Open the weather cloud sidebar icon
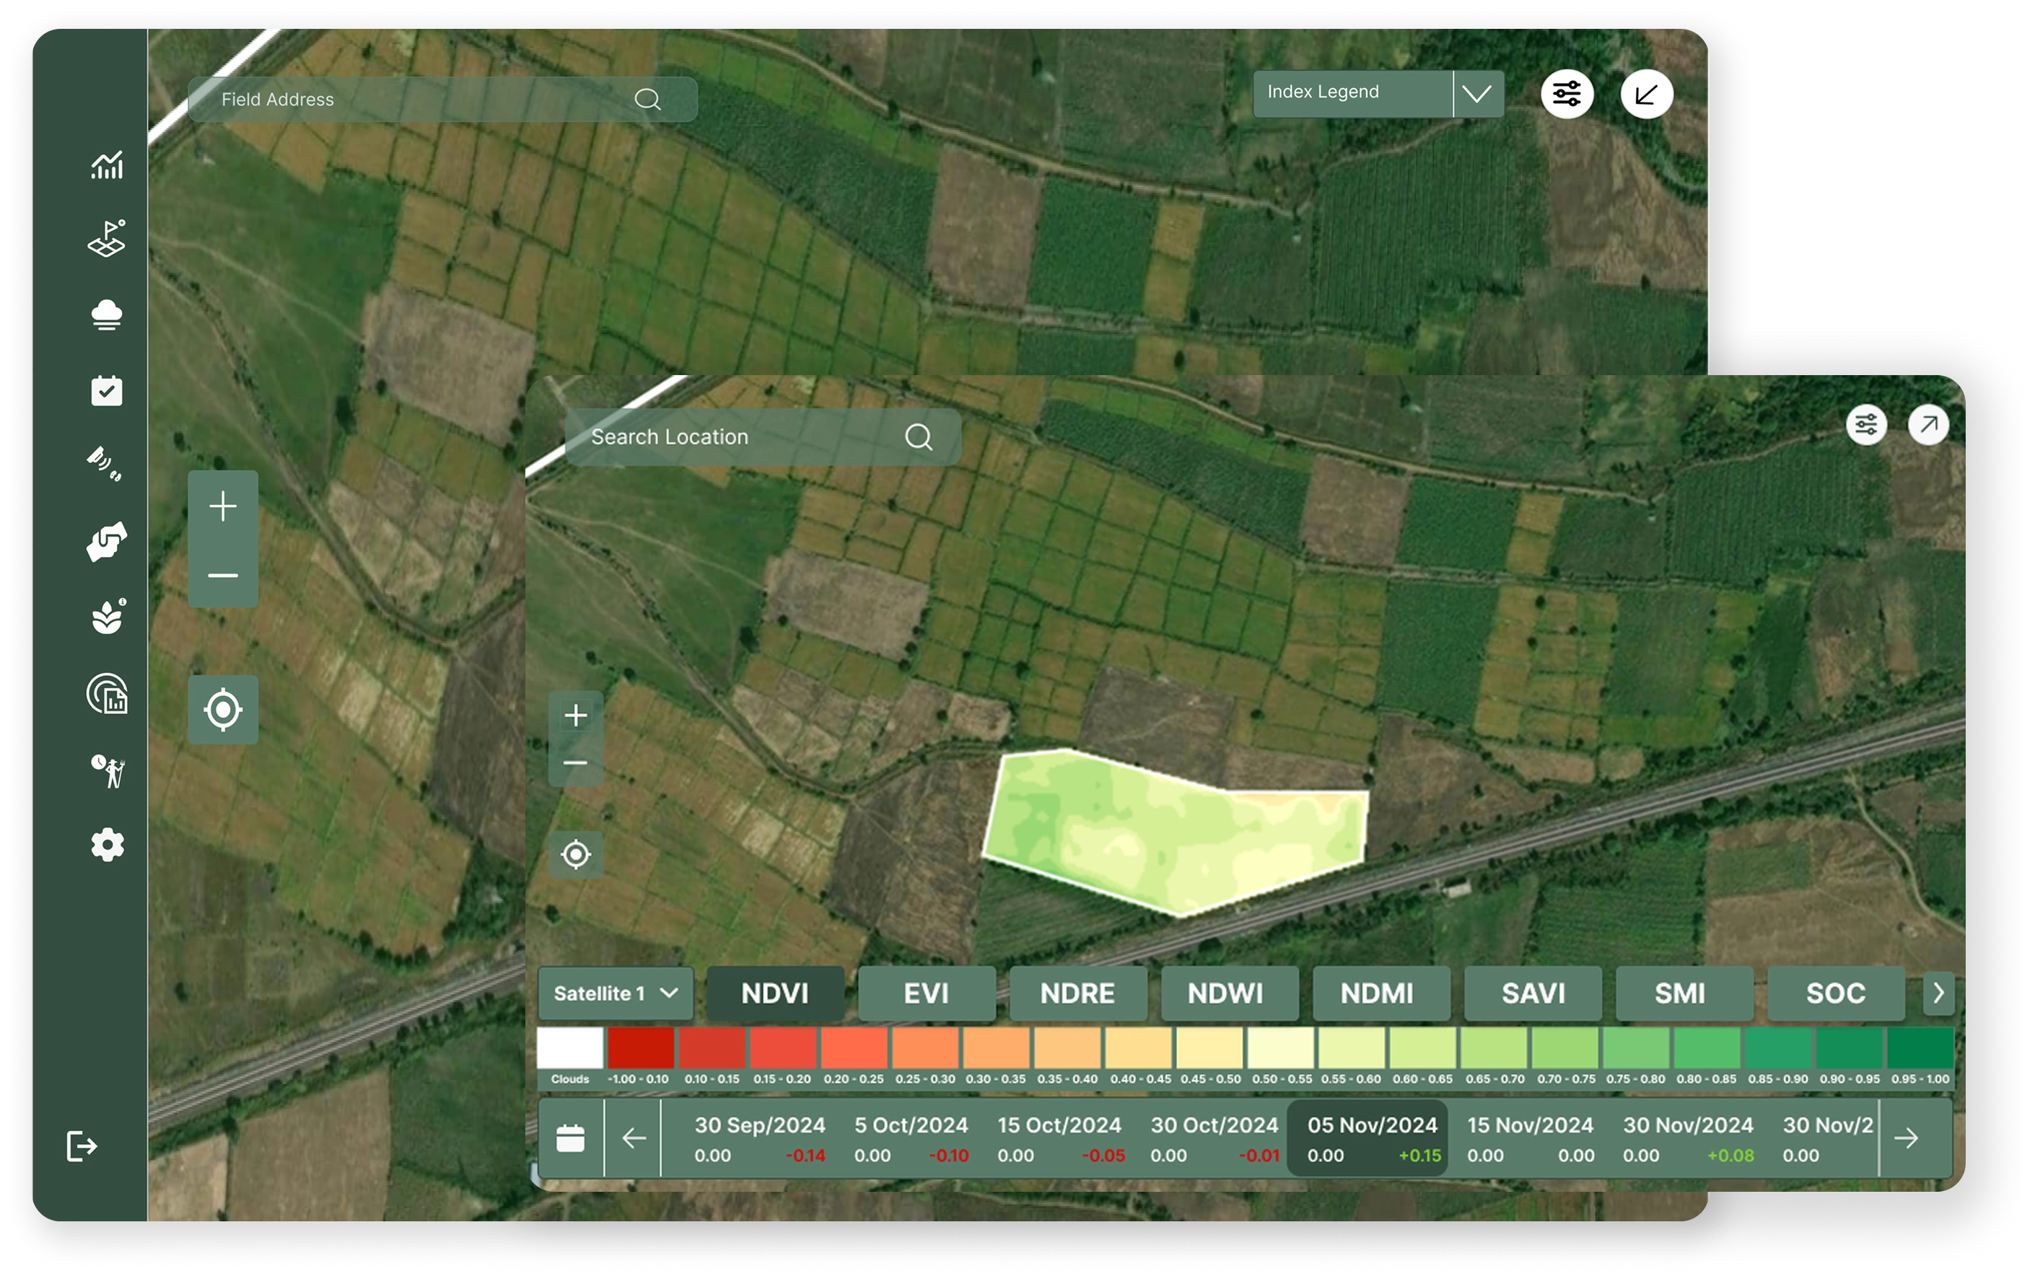 107,315
